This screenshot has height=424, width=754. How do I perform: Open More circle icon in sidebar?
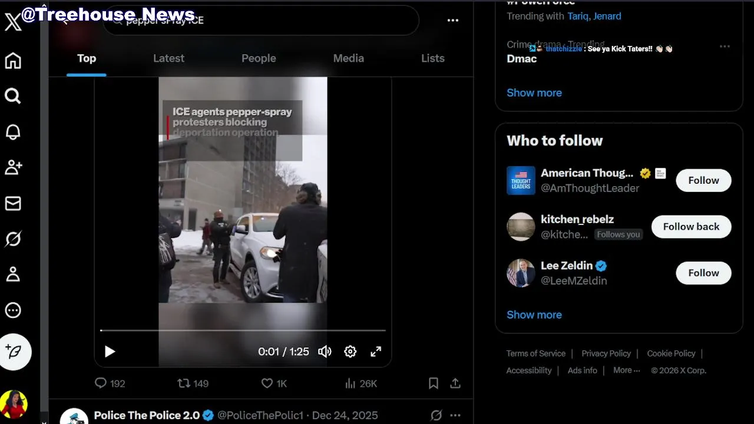pyautogui.click(x=13, y=310)
